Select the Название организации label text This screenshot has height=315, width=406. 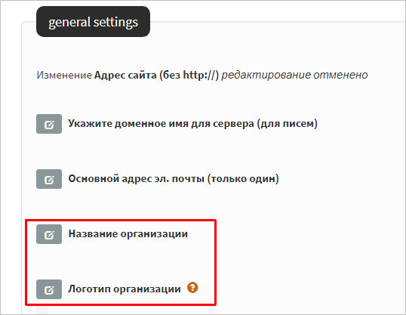pyautogui.click(x=128, y=234)
